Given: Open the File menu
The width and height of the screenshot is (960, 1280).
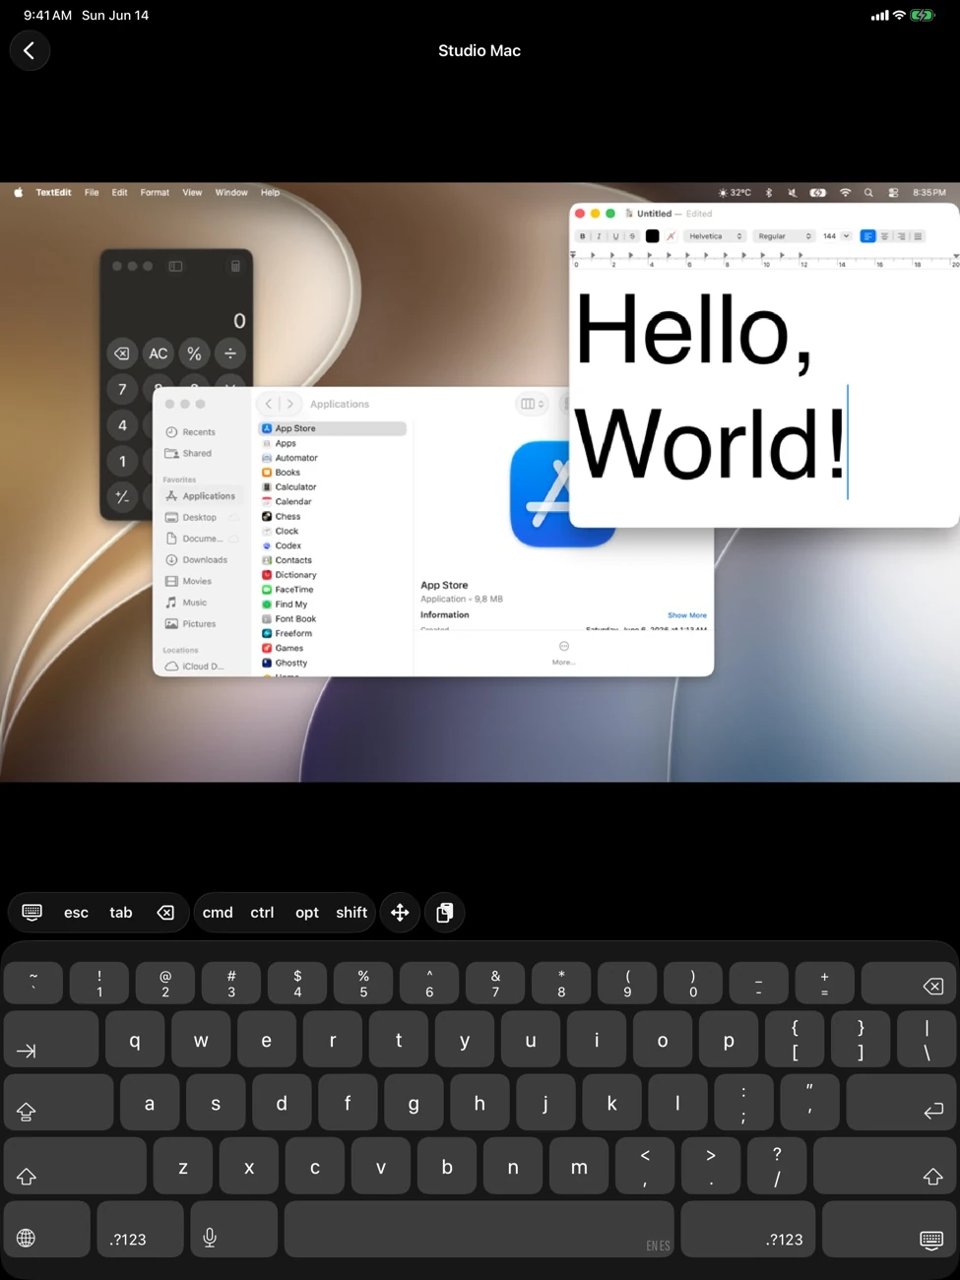Looking at the screenshot, I should (92, 193).
